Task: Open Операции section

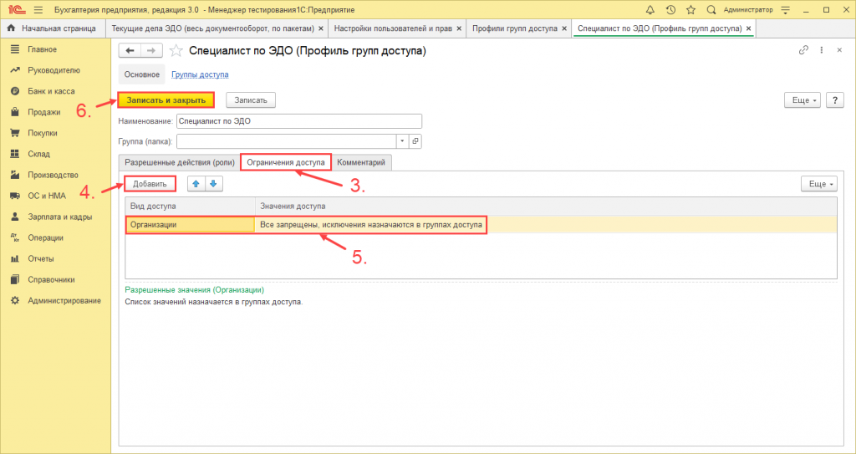Action: pyautogui.click(x=45, y=237)
